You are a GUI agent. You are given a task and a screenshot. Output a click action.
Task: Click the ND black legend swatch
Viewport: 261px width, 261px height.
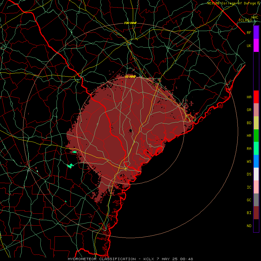256,226
